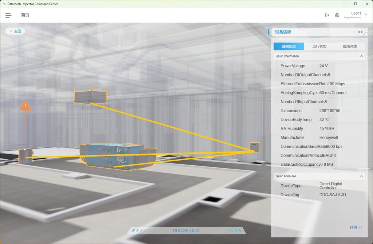Select the ceiling-mounted box device
Screen dimensions: 373x244
90,96
